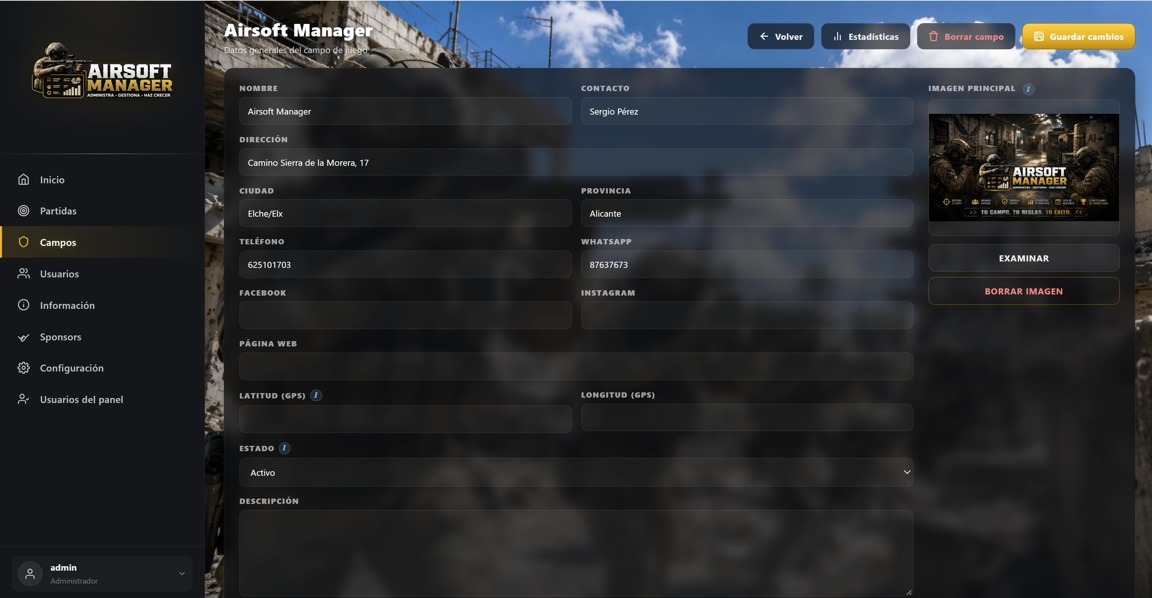Click the Airsoft Manager logo in the sidebar
Viewport: 1152px width, 598px height.
102,71
